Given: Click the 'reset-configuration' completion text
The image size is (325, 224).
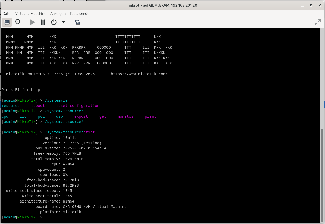Looking at the screenshot, I should (x=78, y=106).
